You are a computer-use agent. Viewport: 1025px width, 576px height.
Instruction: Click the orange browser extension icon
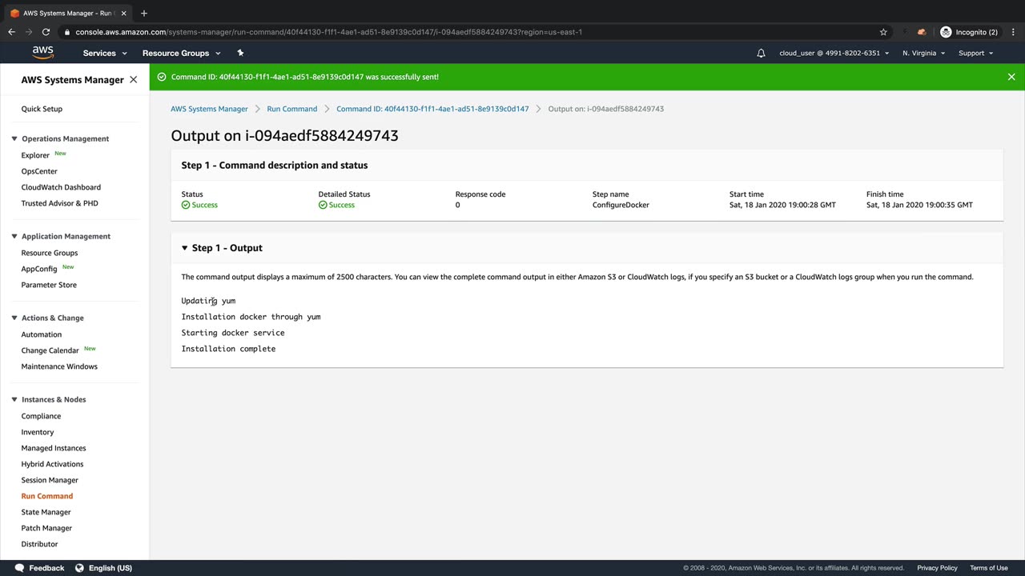[x=922, y=32]
